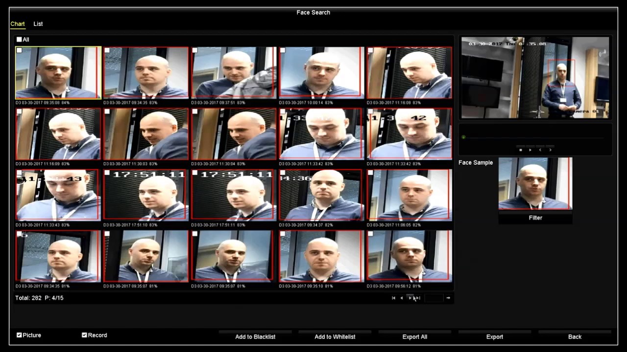Click Add to Blacklist button
The height and width of the screenshot is (352, 627).
pyautogui.click(x=255, y=336)
